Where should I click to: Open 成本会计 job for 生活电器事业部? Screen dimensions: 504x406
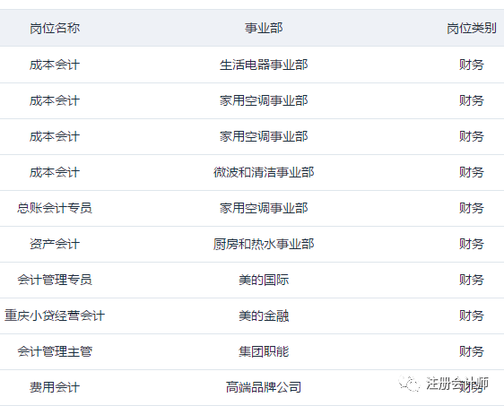55,65
